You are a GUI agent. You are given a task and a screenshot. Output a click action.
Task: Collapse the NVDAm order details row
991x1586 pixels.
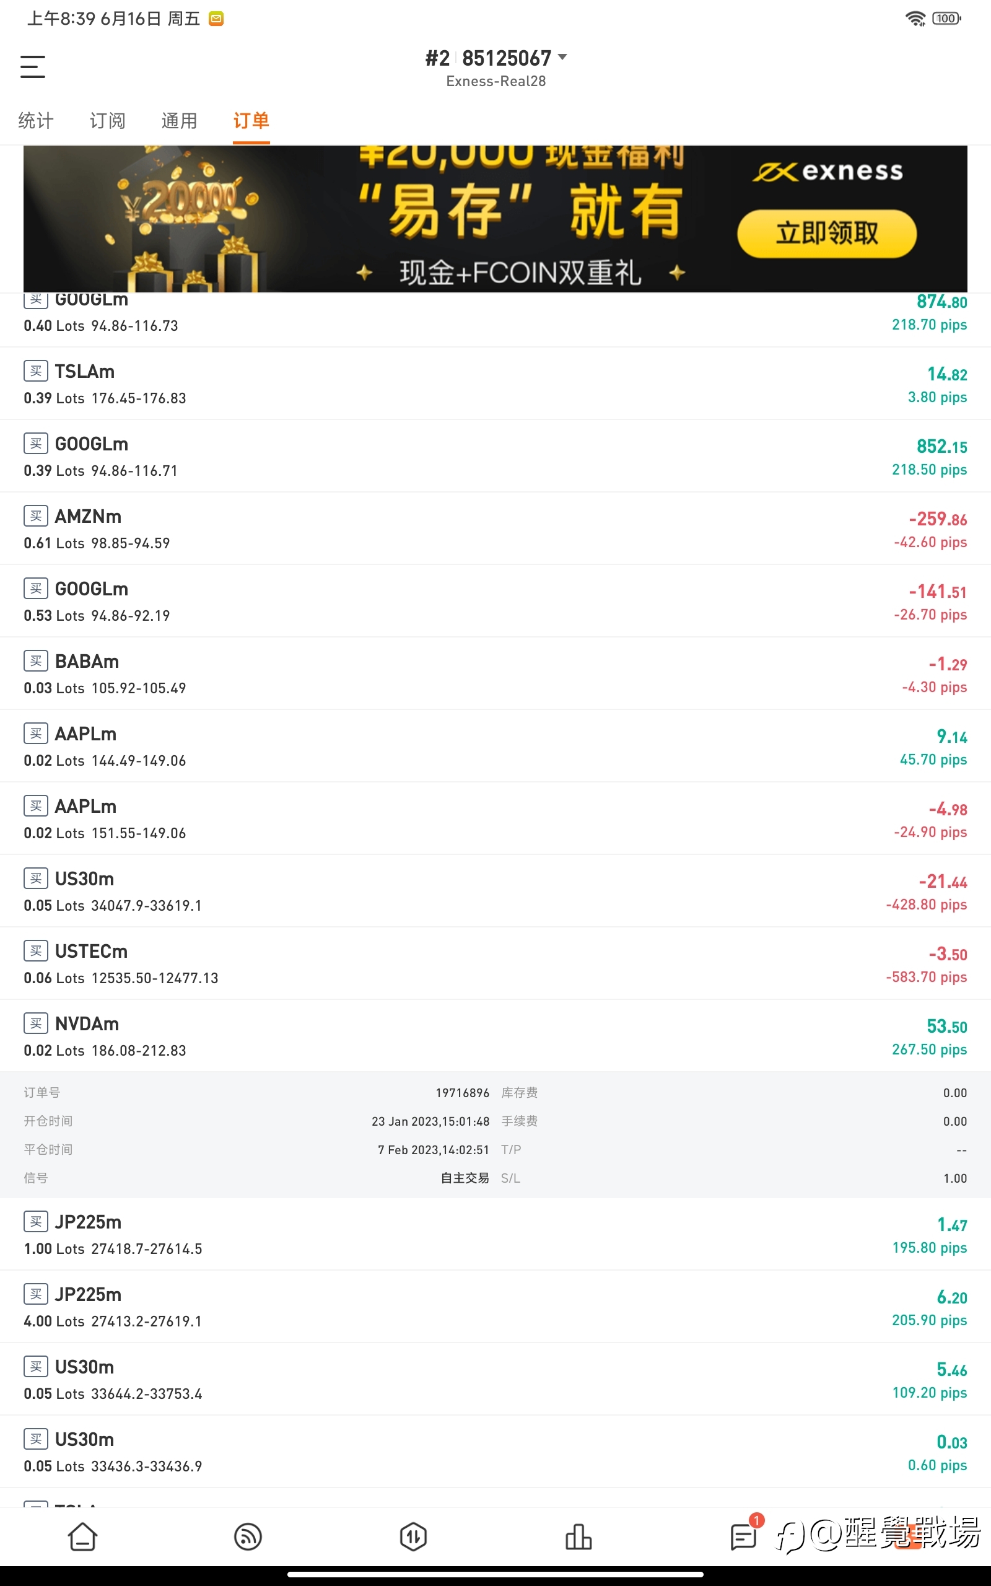point(495,1035)
